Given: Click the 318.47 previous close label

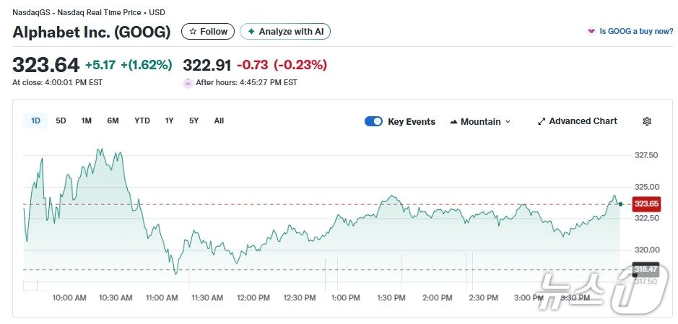Looking at the screenshot, I should 645,269.
